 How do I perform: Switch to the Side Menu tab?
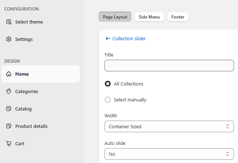(149, 17)
